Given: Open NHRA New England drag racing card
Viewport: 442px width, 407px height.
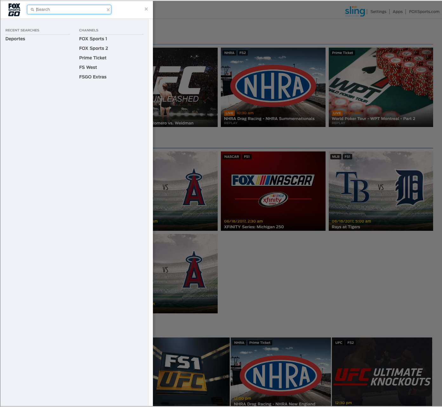Looking at the screenshot, I should (280, 372).
